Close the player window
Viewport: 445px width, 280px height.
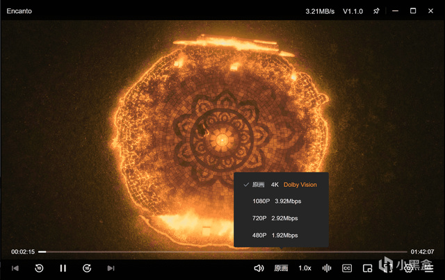(x=430, y=11)
